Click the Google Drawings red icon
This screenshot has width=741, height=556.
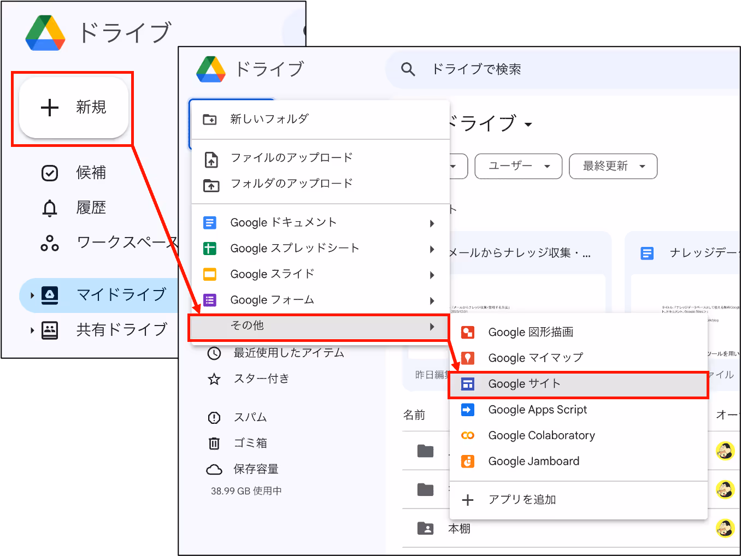[468, 332]
